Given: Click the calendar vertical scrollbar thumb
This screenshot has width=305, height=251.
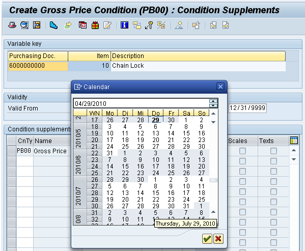Looking at the screenshot, I should pyautogui.click(x=213, y=180).
